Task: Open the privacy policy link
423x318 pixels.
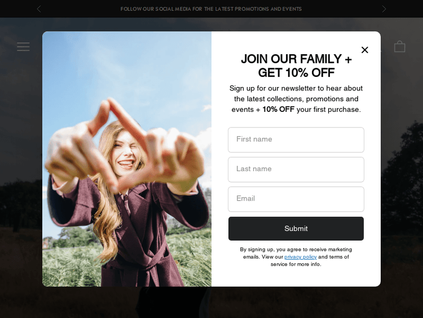Action: [300, 256]
